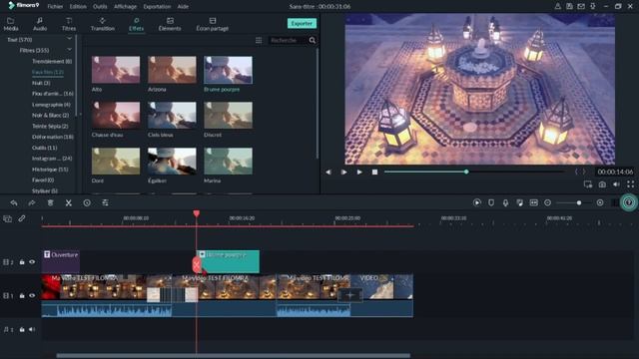639x359 pixels.
Task: Play the preview video
Action: pyautogui.click(x=359, y=173)
